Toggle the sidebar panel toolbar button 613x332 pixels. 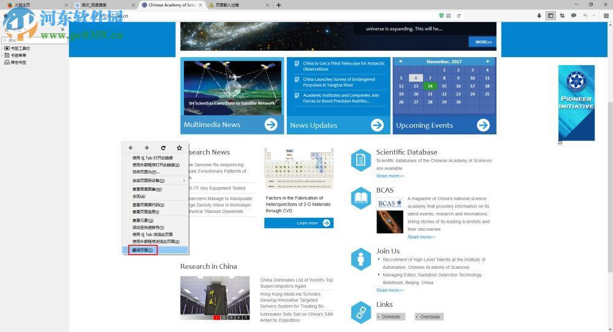coord(550,15)
